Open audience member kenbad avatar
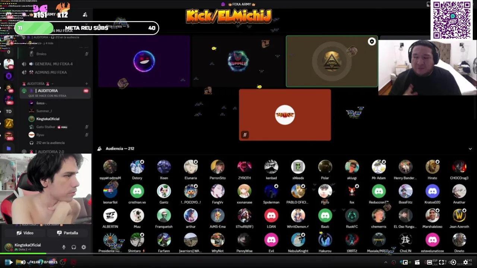 pyautogui.click(x=271, y=167)
